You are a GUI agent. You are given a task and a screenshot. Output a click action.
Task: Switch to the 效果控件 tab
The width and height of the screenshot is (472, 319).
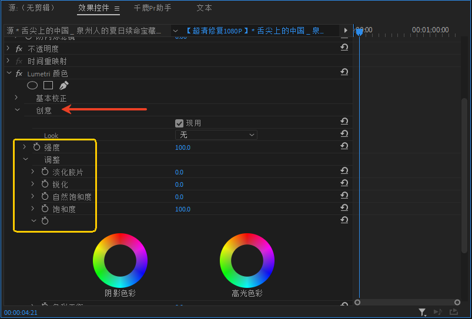click(x=93, y=8)
